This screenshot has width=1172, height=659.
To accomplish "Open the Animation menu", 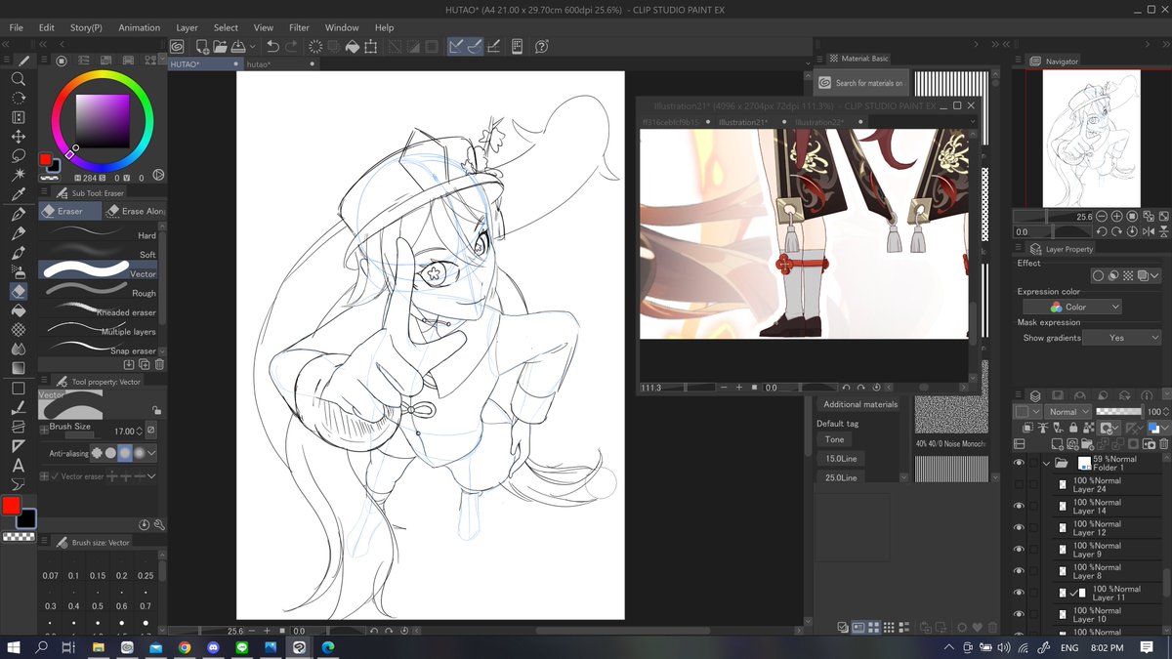I will [x=139, y=27].
